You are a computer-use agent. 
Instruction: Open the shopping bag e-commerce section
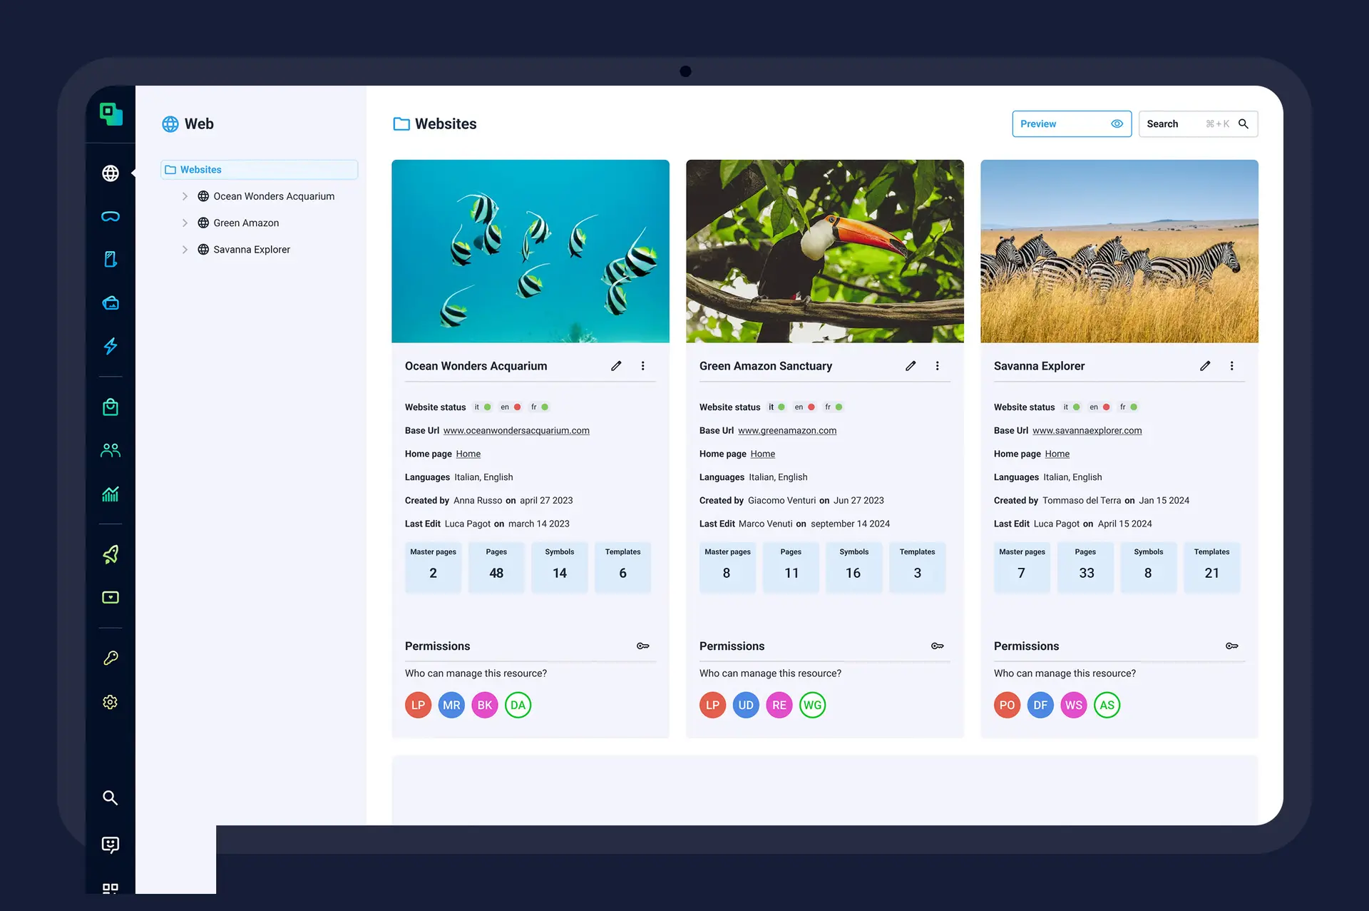pos(111,407)
